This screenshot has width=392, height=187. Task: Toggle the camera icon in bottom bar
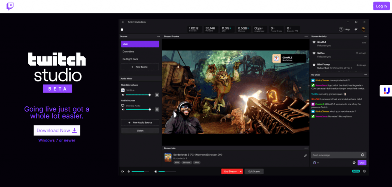(x=122, y=171)
